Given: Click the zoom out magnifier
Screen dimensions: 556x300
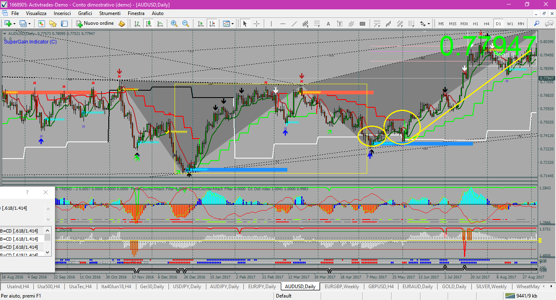Looking at the screenshot, I should coord(186,24).
